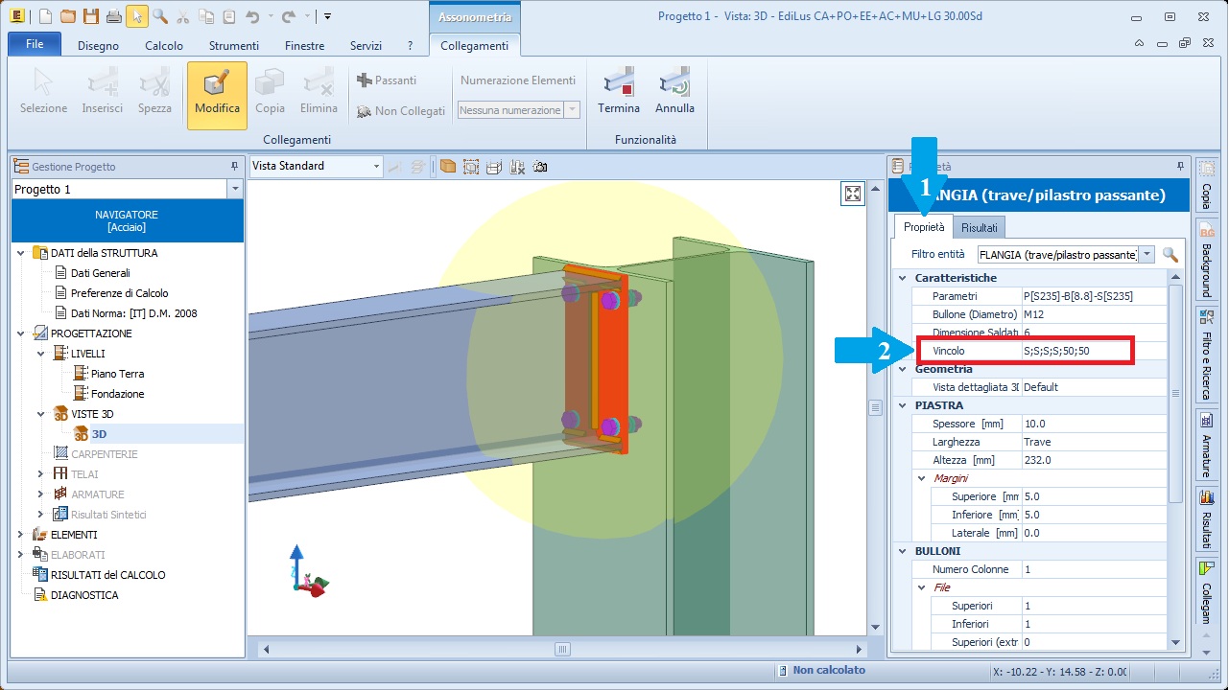Pin the Gestione Progetto panel
Viewport: 1229px width, 690px height.
click(235, 167)
